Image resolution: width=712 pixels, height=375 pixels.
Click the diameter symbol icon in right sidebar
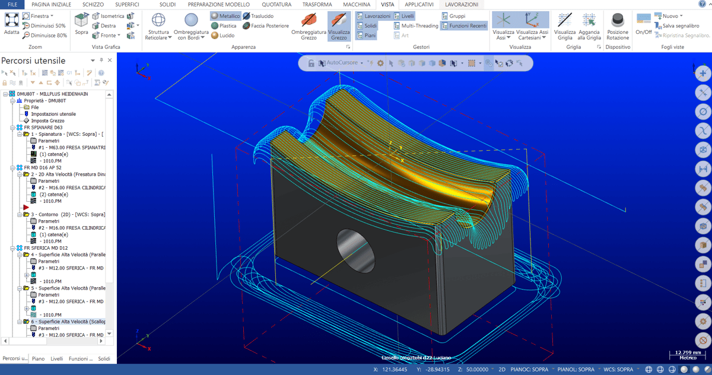[x=703, y=112]
